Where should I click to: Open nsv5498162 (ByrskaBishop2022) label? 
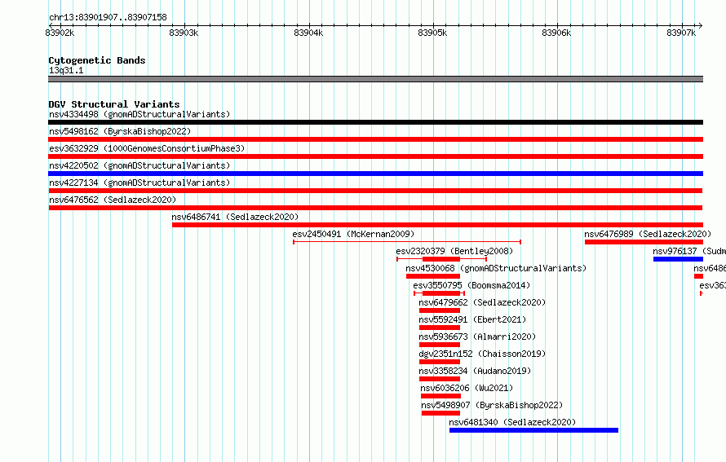[120, 131]
